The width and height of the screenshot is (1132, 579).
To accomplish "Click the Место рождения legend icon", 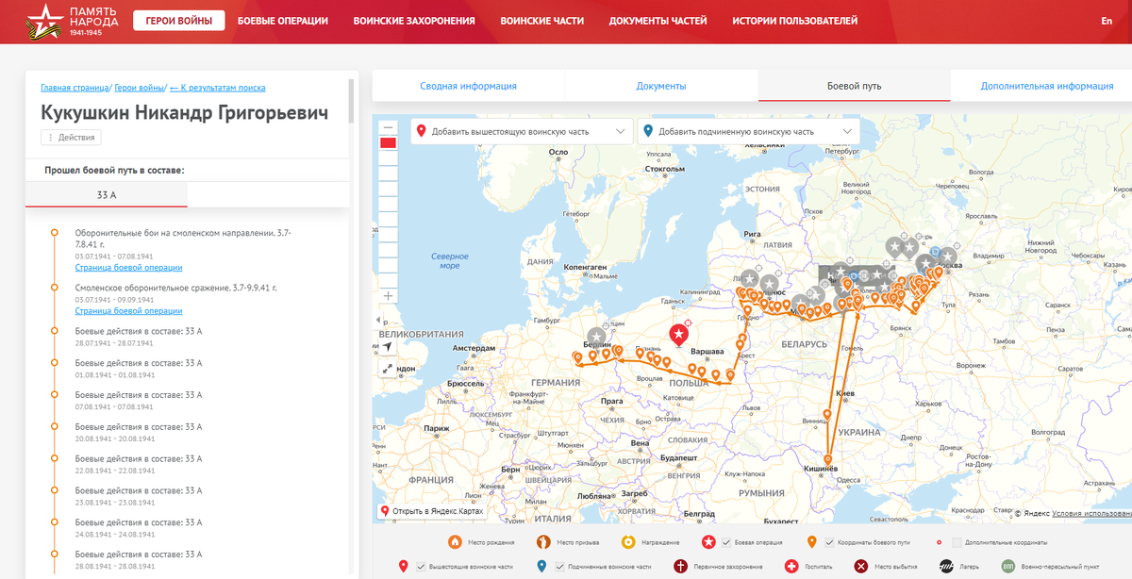I will (455, 542).
